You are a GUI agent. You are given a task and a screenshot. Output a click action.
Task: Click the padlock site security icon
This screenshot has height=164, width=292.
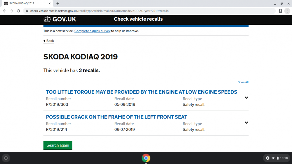(x=27, y=11)
